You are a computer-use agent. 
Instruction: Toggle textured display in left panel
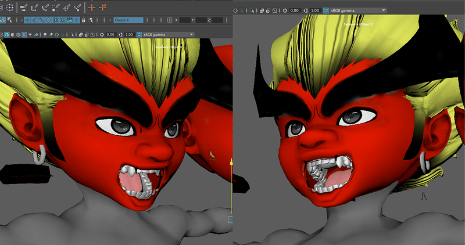pyautogui.click(x=24, y=35)
